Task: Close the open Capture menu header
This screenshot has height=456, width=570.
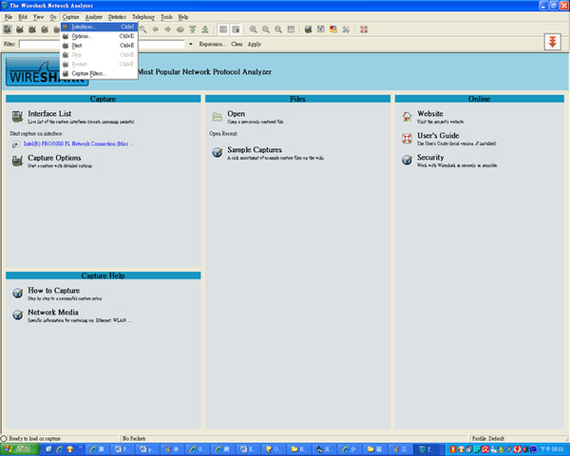Action: pos(70,17)
